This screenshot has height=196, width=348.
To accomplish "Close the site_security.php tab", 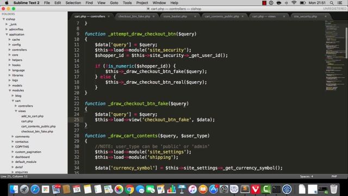I will coord(326,16).
